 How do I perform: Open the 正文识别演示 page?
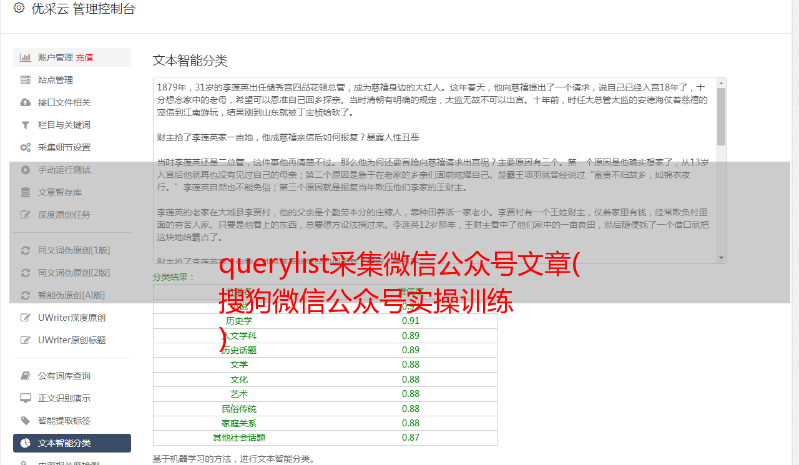72,398
